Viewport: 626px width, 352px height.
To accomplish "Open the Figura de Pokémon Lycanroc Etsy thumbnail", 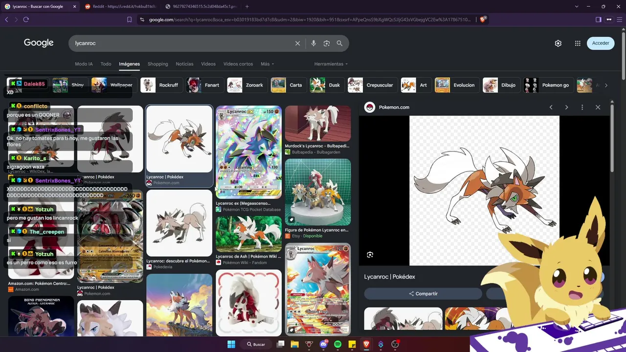I will click(318, 192).
